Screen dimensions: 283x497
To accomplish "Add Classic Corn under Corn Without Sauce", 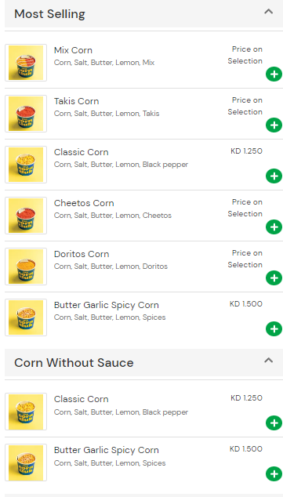I will pyautogui.click(x=274, y=423).
